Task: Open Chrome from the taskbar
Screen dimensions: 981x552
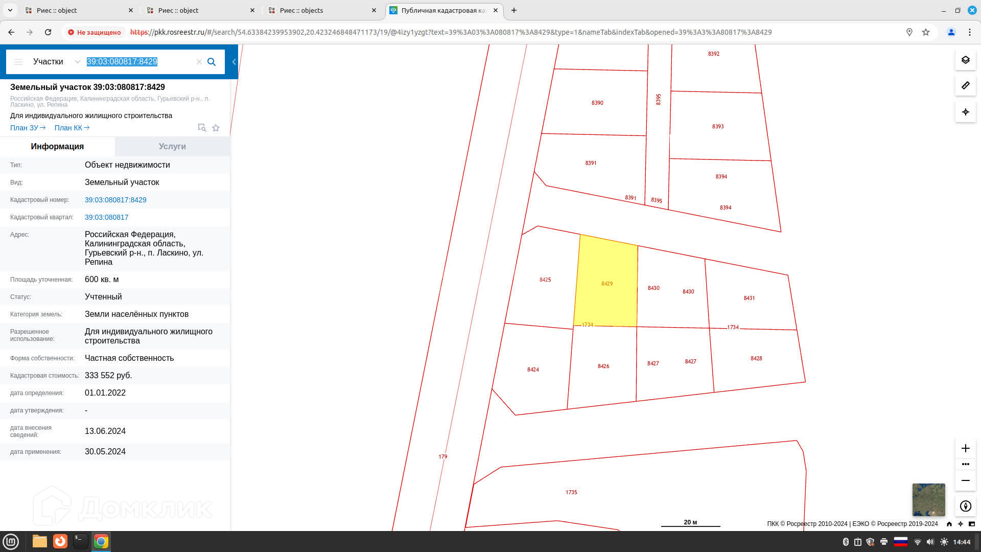Action: 101,541
